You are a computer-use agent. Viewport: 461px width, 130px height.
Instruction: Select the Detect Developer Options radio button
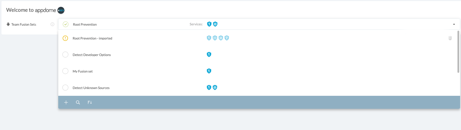(66, 55)
